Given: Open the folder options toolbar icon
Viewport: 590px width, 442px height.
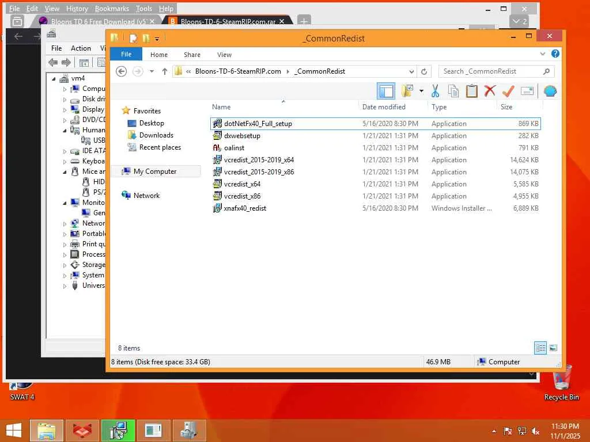Looking at the screenshot, I should coord(407,91).
